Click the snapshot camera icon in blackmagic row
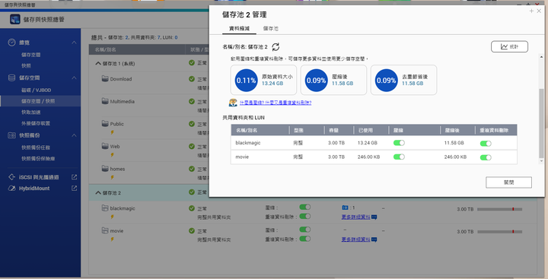 [345, 208]
